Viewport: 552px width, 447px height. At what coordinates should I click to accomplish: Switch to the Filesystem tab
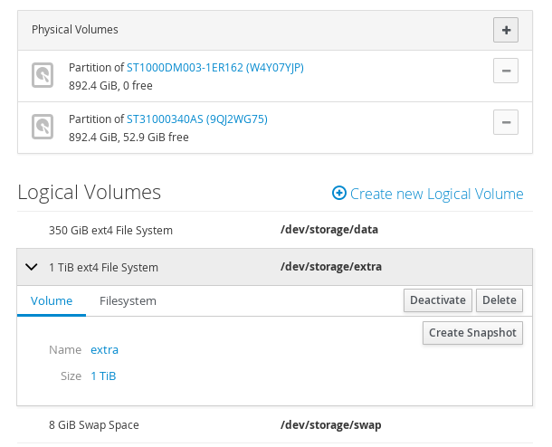128,300
